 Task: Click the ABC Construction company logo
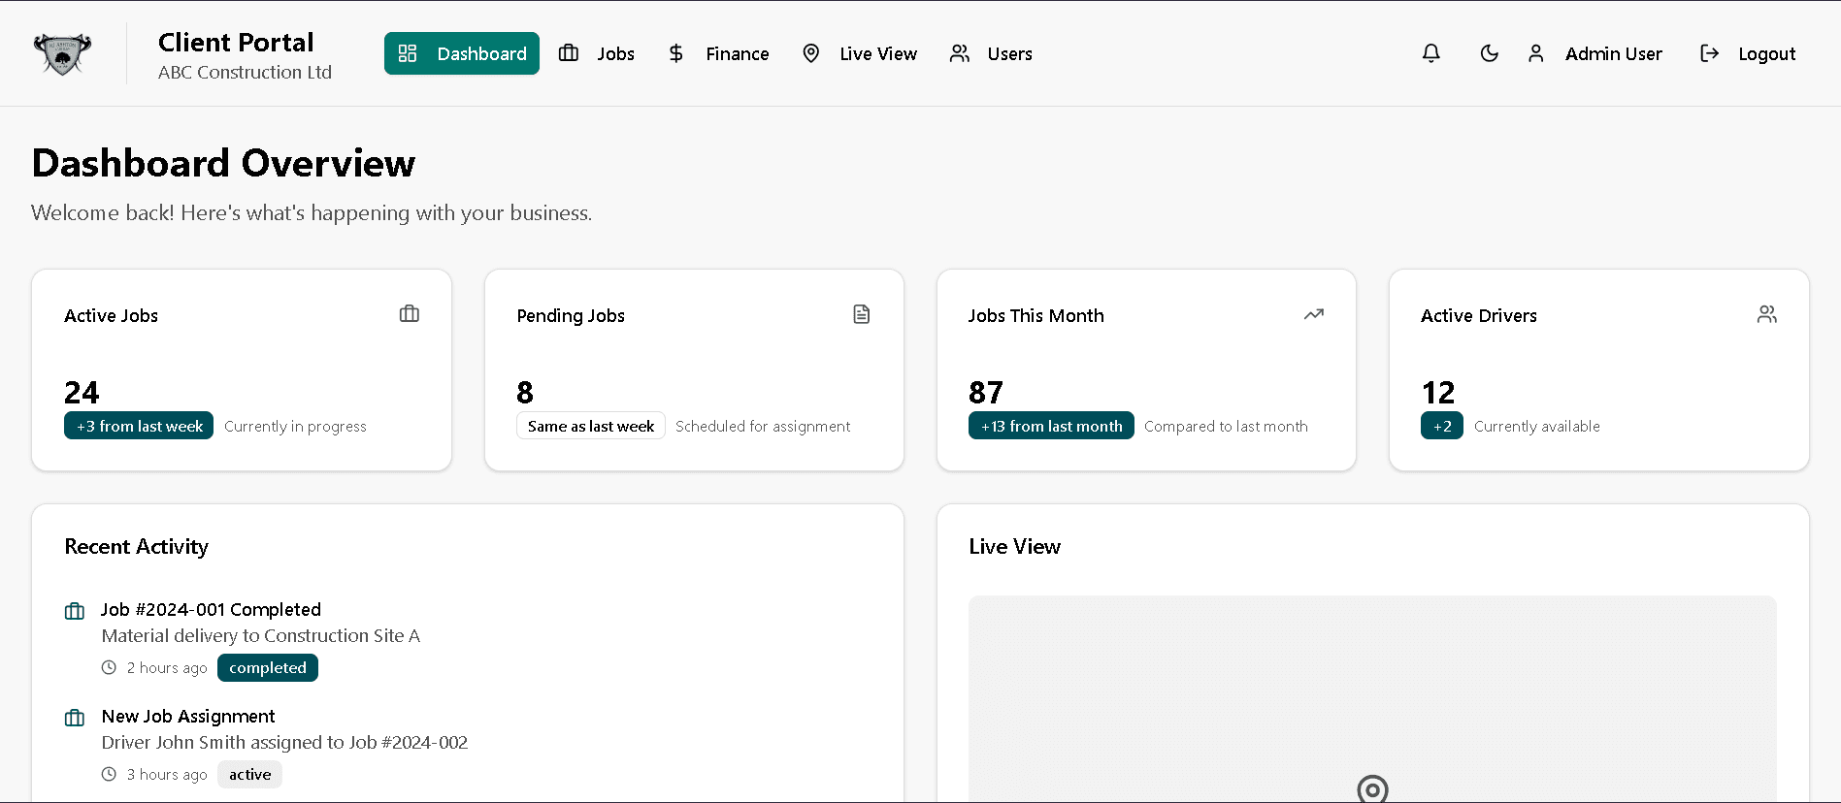(x=62, y=53)
